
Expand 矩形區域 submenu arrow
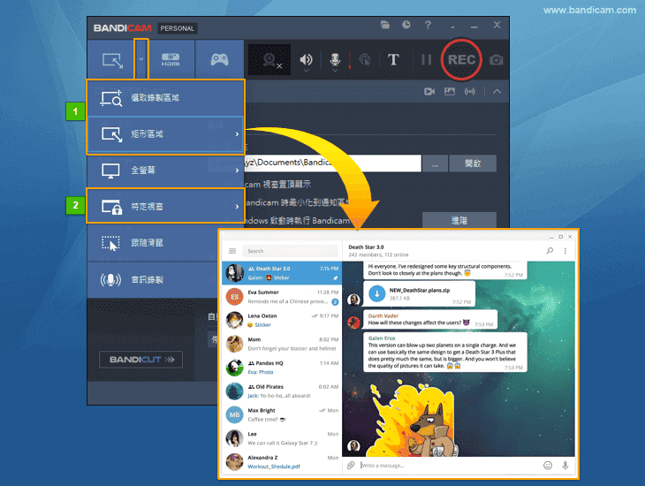[x=237, y=134]
